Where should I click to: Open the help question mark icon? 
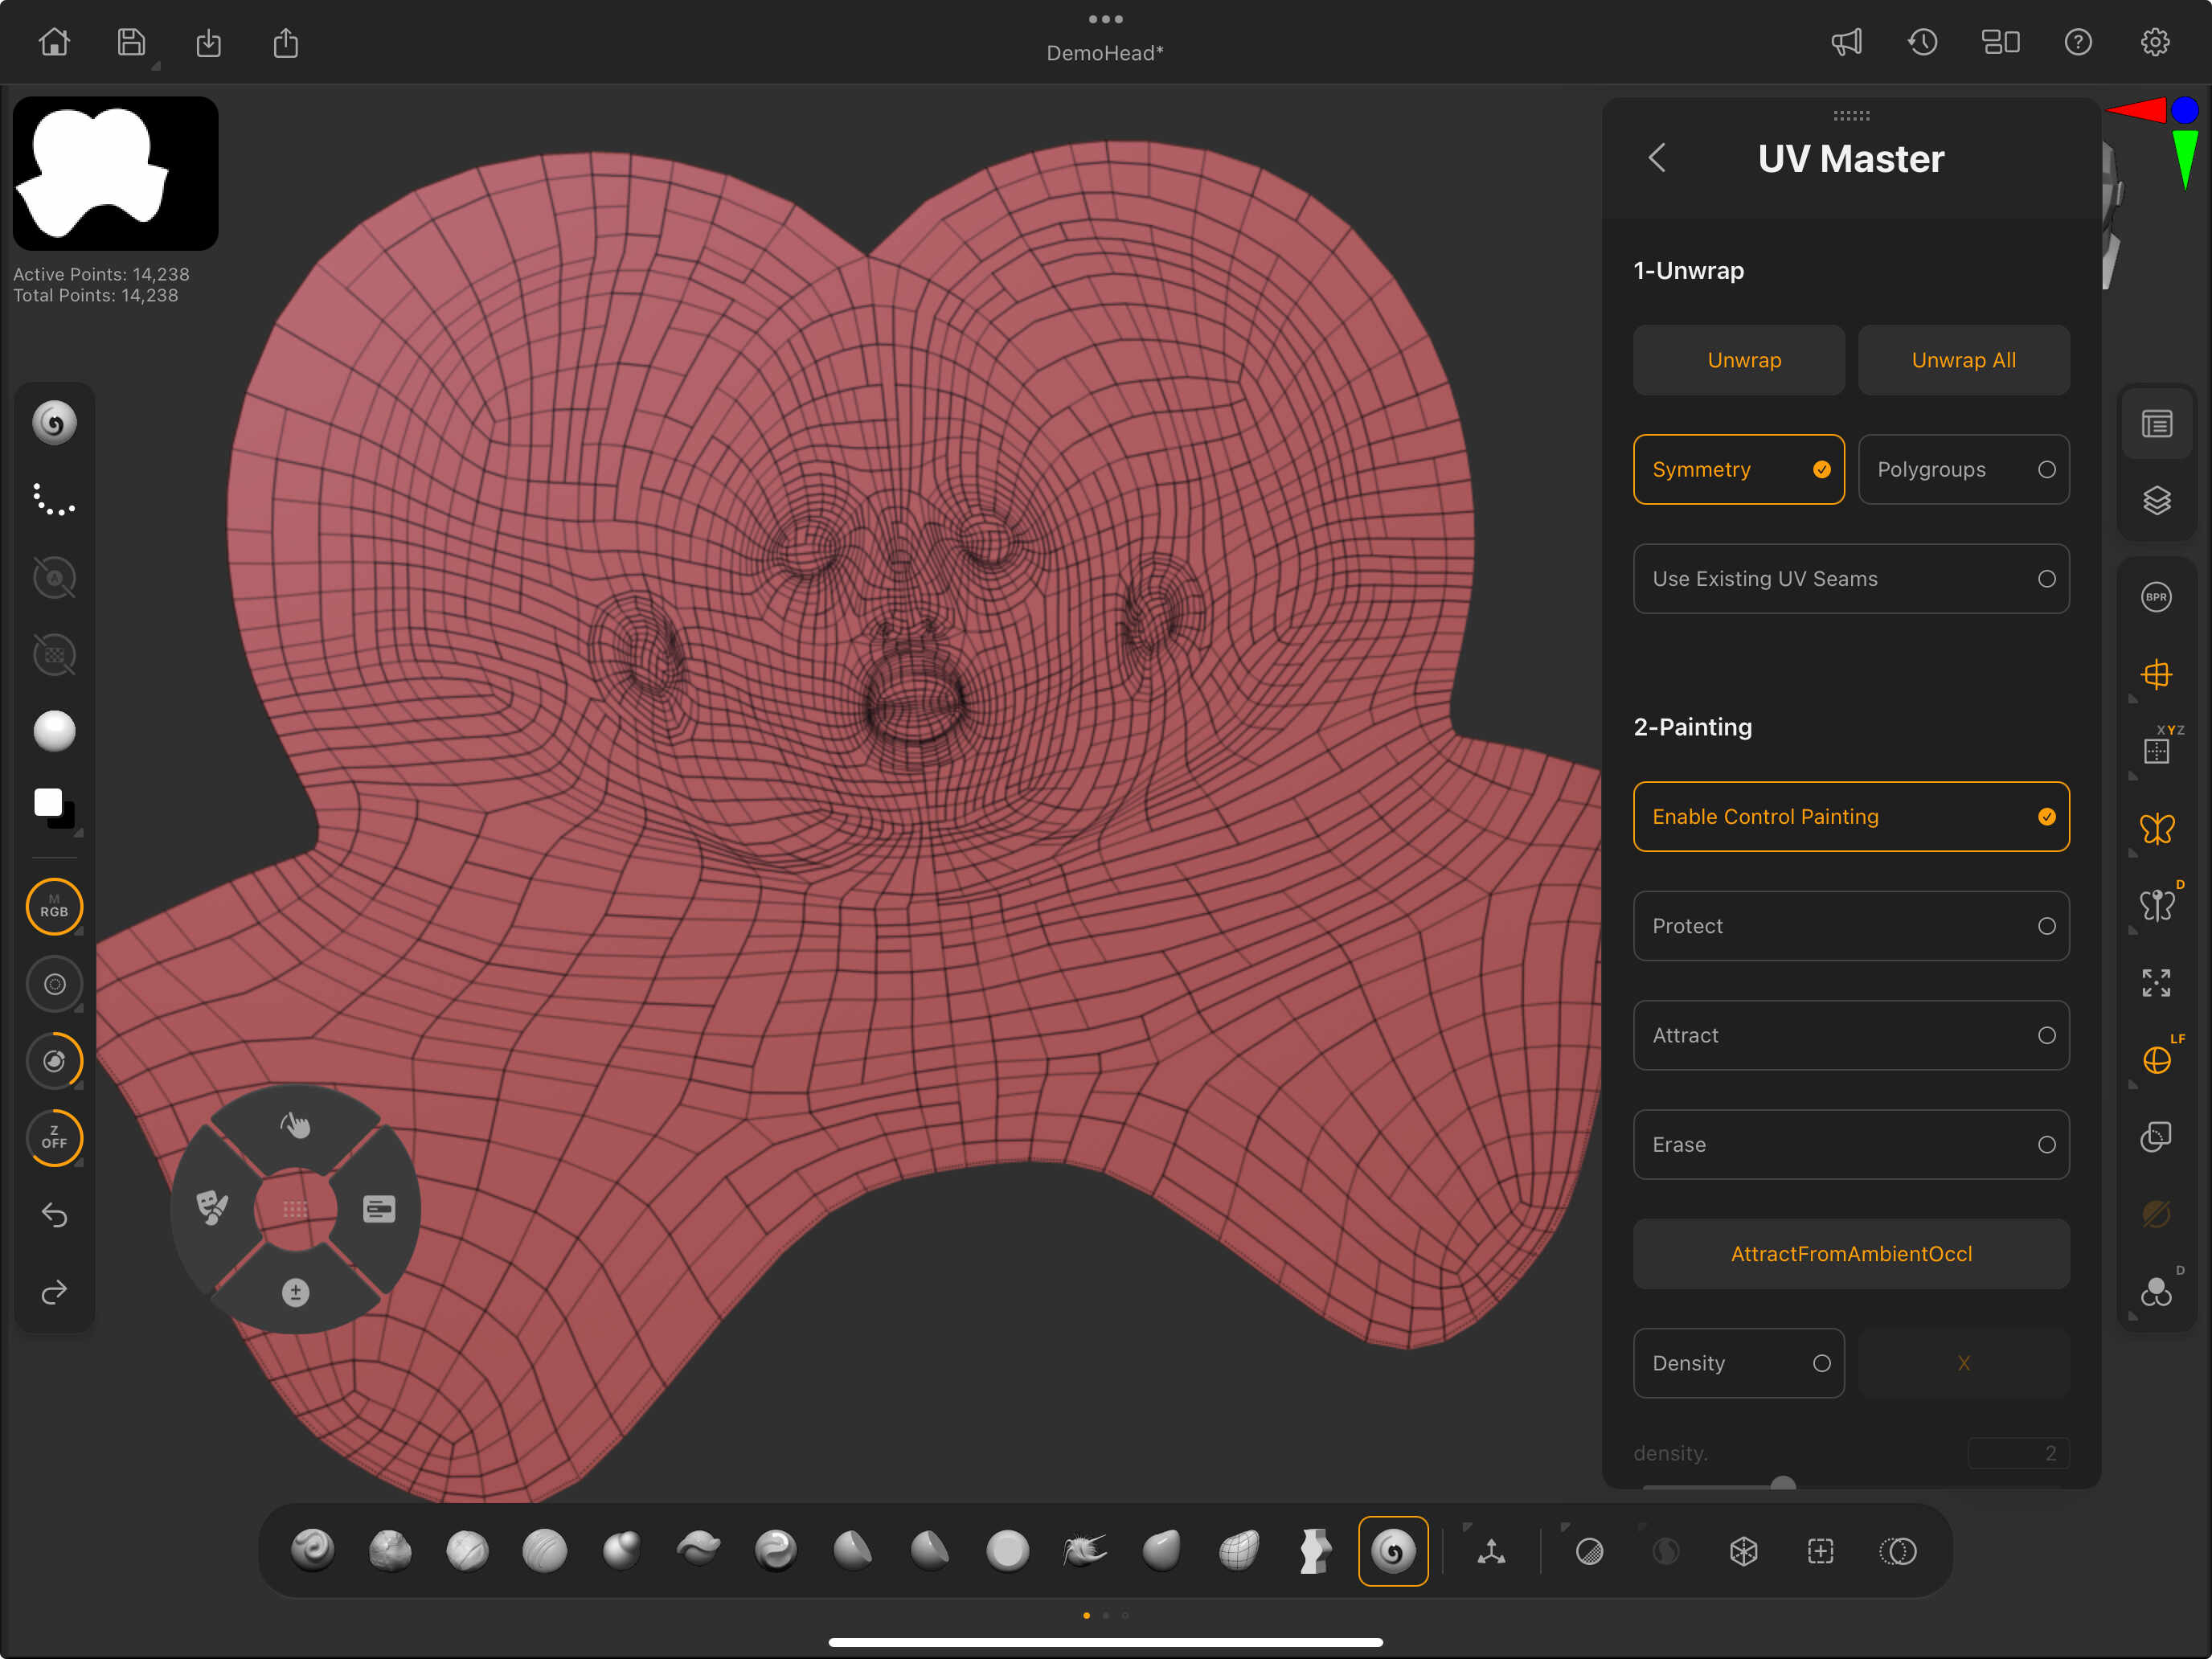point(2078,42)
